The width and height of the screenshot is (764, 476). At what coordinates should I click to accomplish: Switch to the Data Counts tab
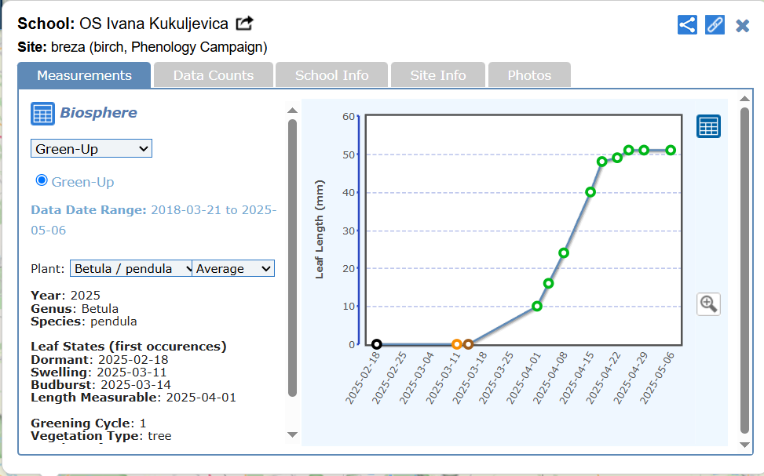click(x=214, y=75)
